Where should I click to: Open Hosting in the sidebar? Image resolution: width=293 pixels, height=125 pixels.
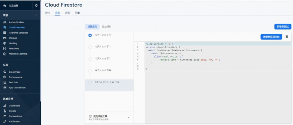tap(13, 43)
